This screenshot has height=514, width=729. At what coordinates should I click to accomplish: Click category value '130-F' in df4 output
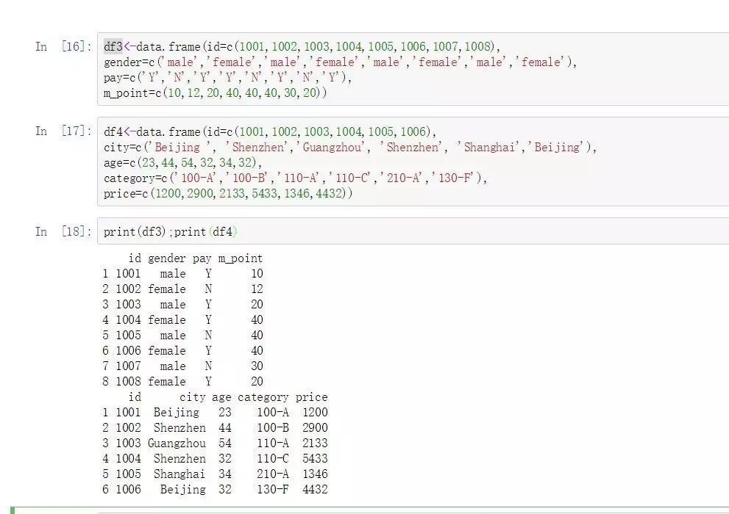pos(273,489)
